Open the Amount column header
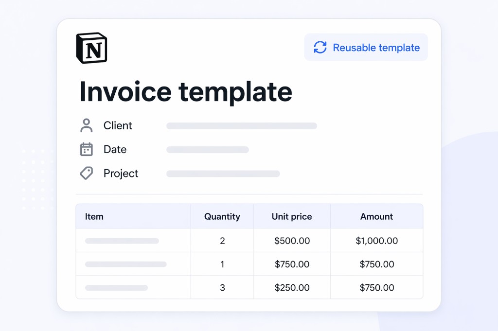The width and height of the screenshot is (498, 331). (377, 216)
